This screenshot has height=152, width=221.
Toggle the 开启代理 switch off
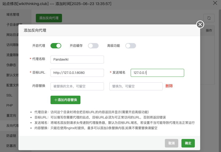coord(56,46)
